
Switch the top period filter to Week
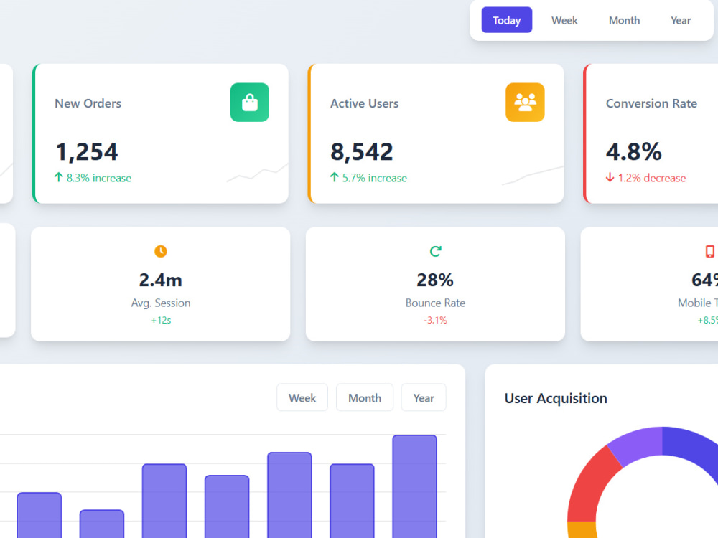point(564,20)
